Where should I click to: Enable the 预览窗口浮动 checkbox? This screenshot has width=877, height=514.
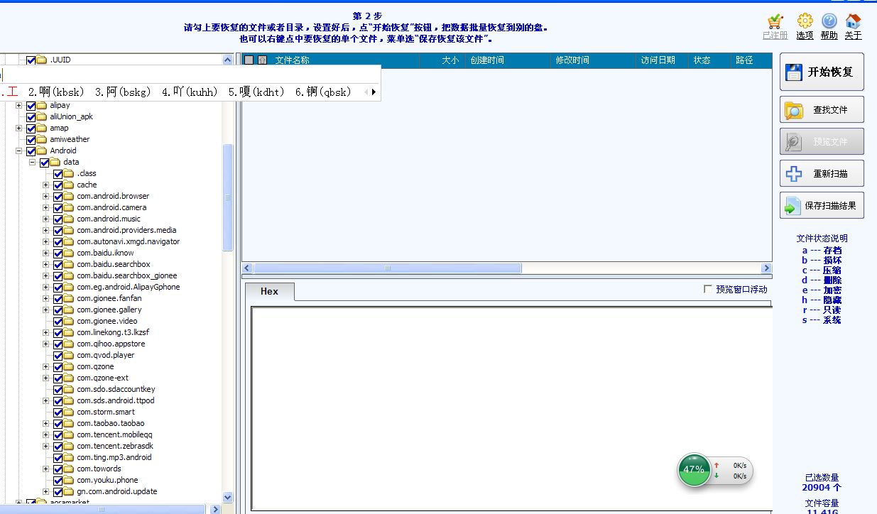pos(707,290)
